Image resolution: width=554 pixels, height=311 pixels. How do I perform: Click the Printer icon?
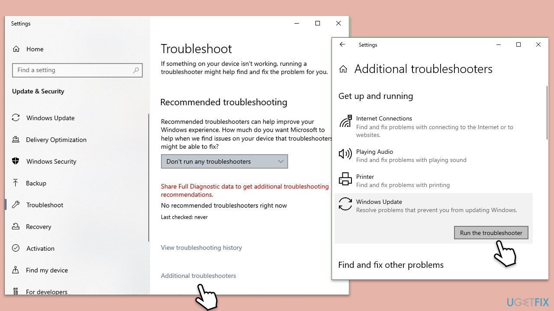[345, 178]
